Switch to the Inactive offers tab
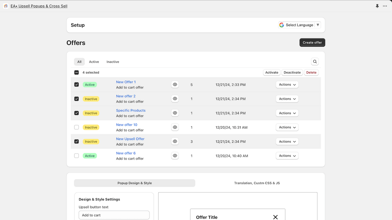 tap(113, 62)
